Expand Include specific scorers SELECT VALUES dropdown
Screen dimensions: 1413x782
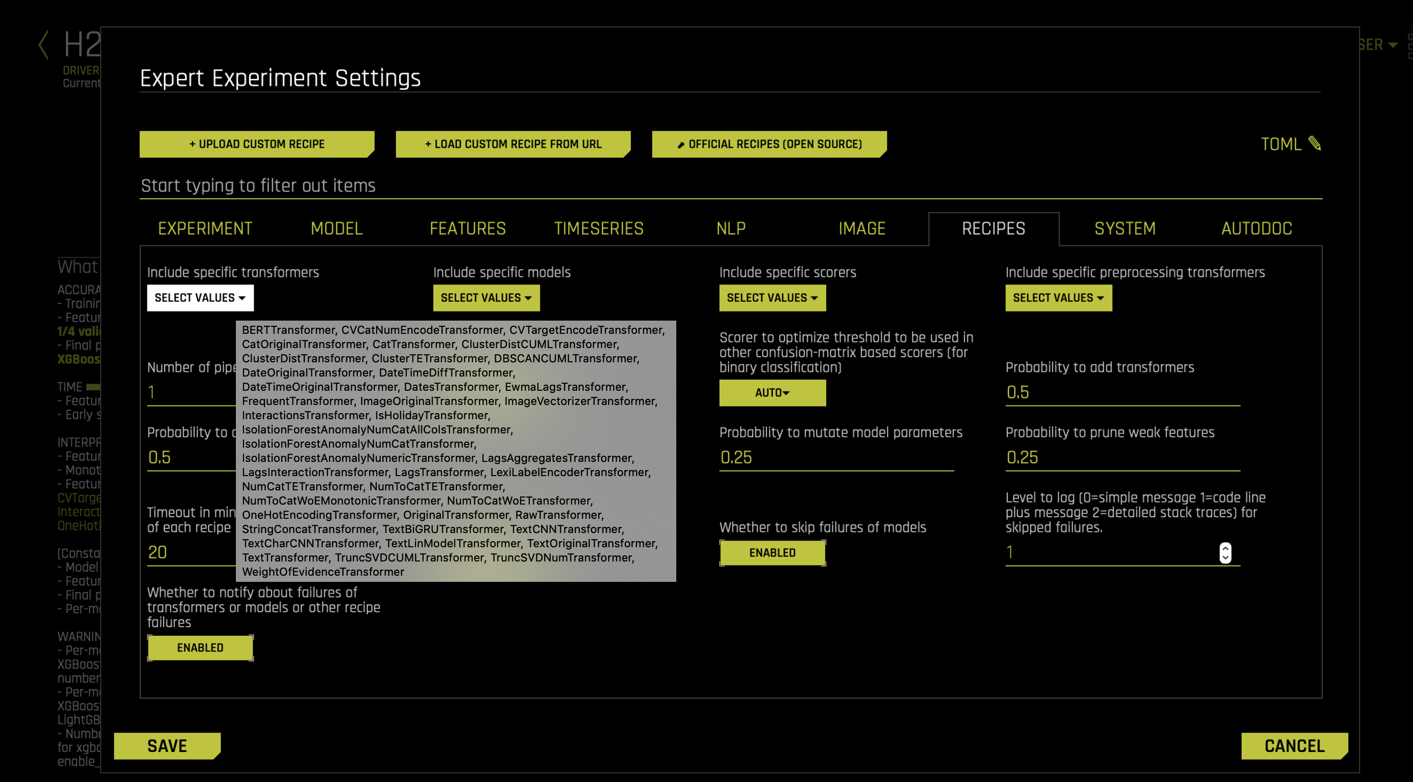click(772, 298)
